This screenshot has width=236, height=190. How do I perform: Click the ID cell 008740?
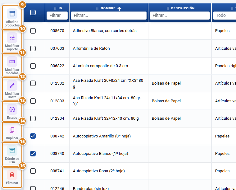[57, 154]
